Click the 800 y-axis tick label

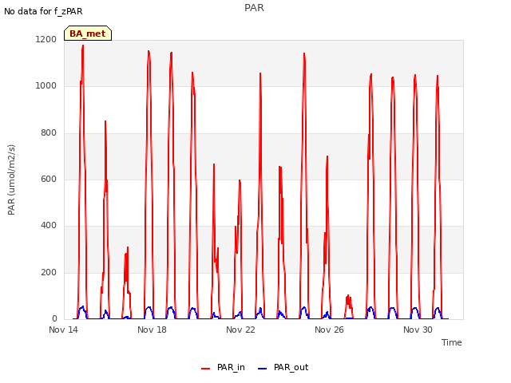(49, 132)
